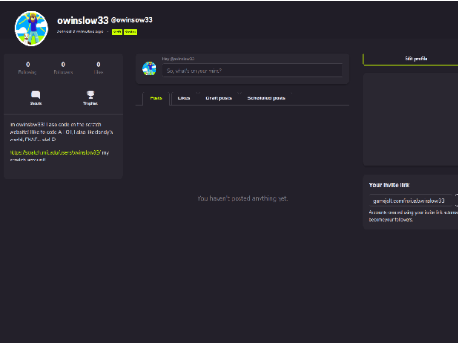This screenshot has height=344, width=458.
Task: Click the @owinslow33 username handle
Action: (x=132, y=20)
